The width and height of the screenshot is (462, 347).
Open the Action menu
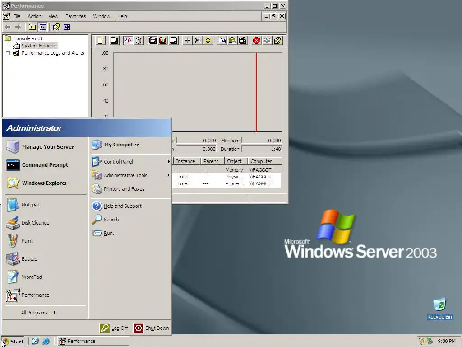(x=34, y=16)
